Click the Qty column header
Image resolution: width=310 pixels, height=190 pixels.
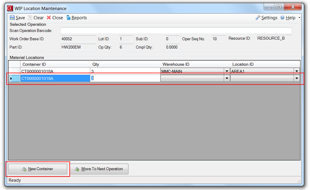click(125, 64)
